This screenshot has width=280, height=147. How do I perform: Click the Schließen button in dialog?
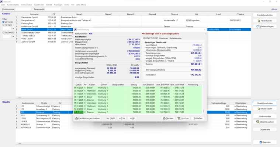click(x=198, y=118)
